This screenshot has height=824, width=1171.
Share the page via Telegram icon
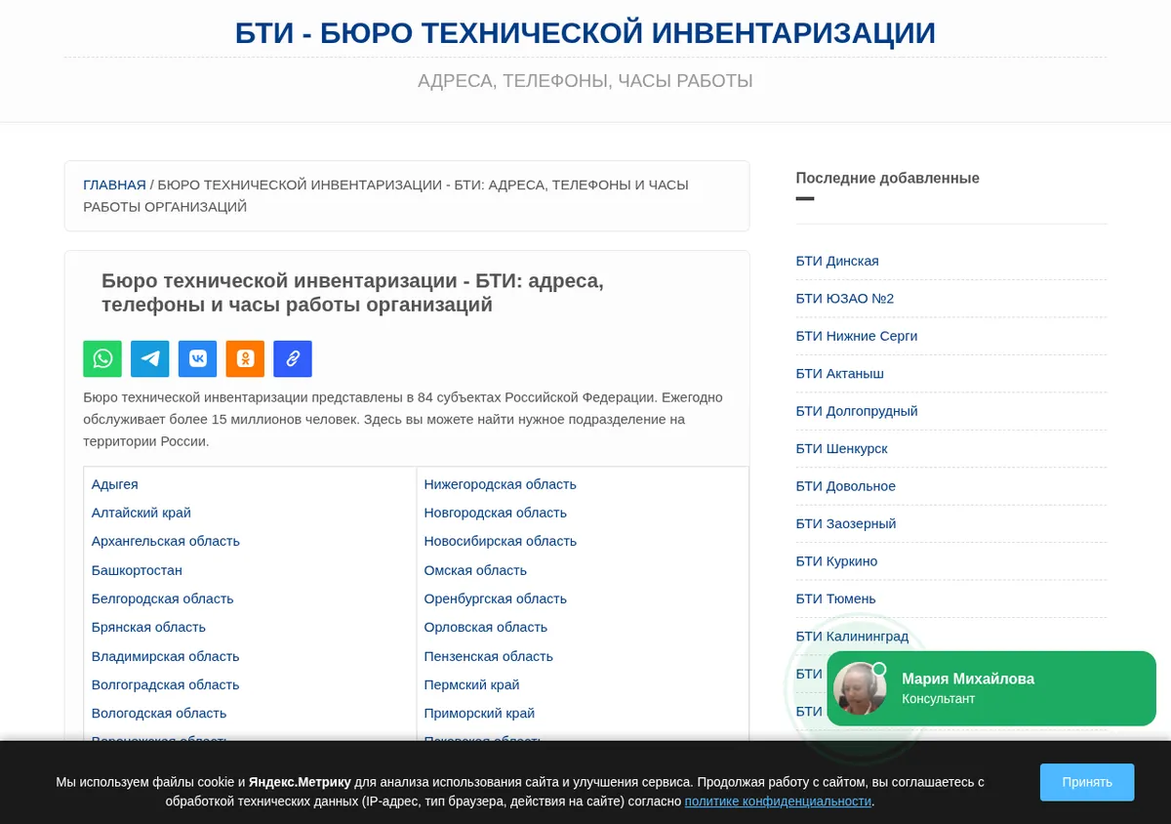pyautogui.click(x=150, y=358)
